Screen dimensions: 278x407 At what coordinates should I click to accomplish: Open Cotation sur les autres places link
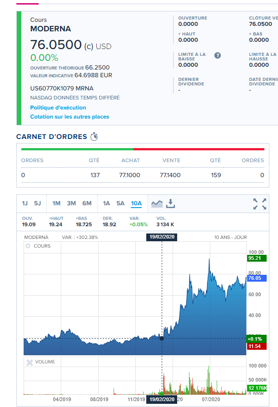coord(69,117)
